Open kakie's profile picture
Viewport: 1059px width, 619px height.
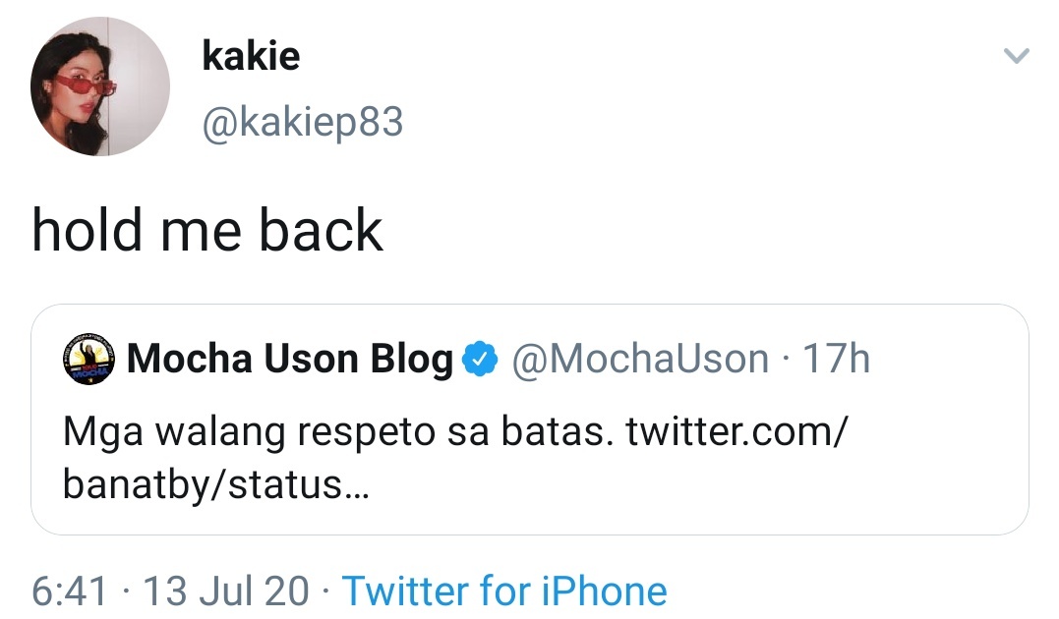pyautogui.click(x=100, y=87)
